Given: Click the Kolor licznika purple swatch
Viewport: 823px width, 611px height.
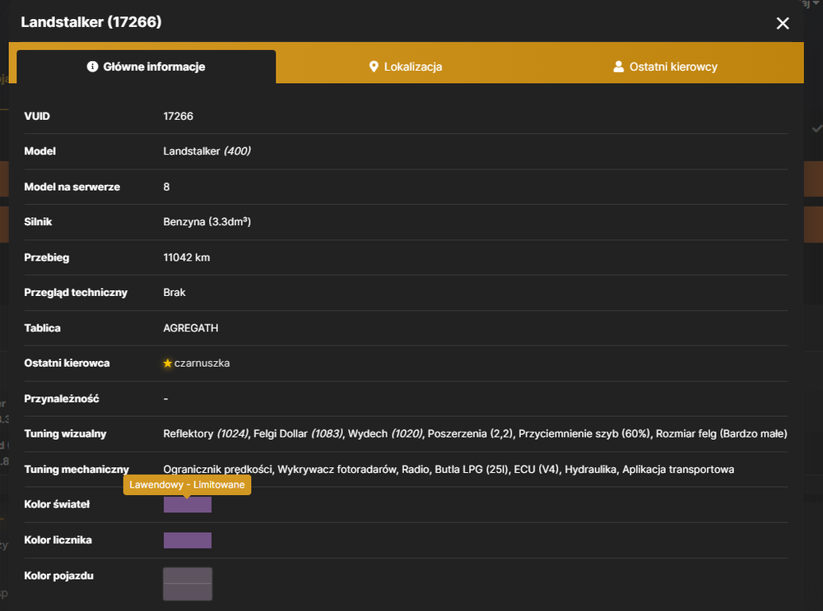Looking at the screenshot, I should click(188, 540).
